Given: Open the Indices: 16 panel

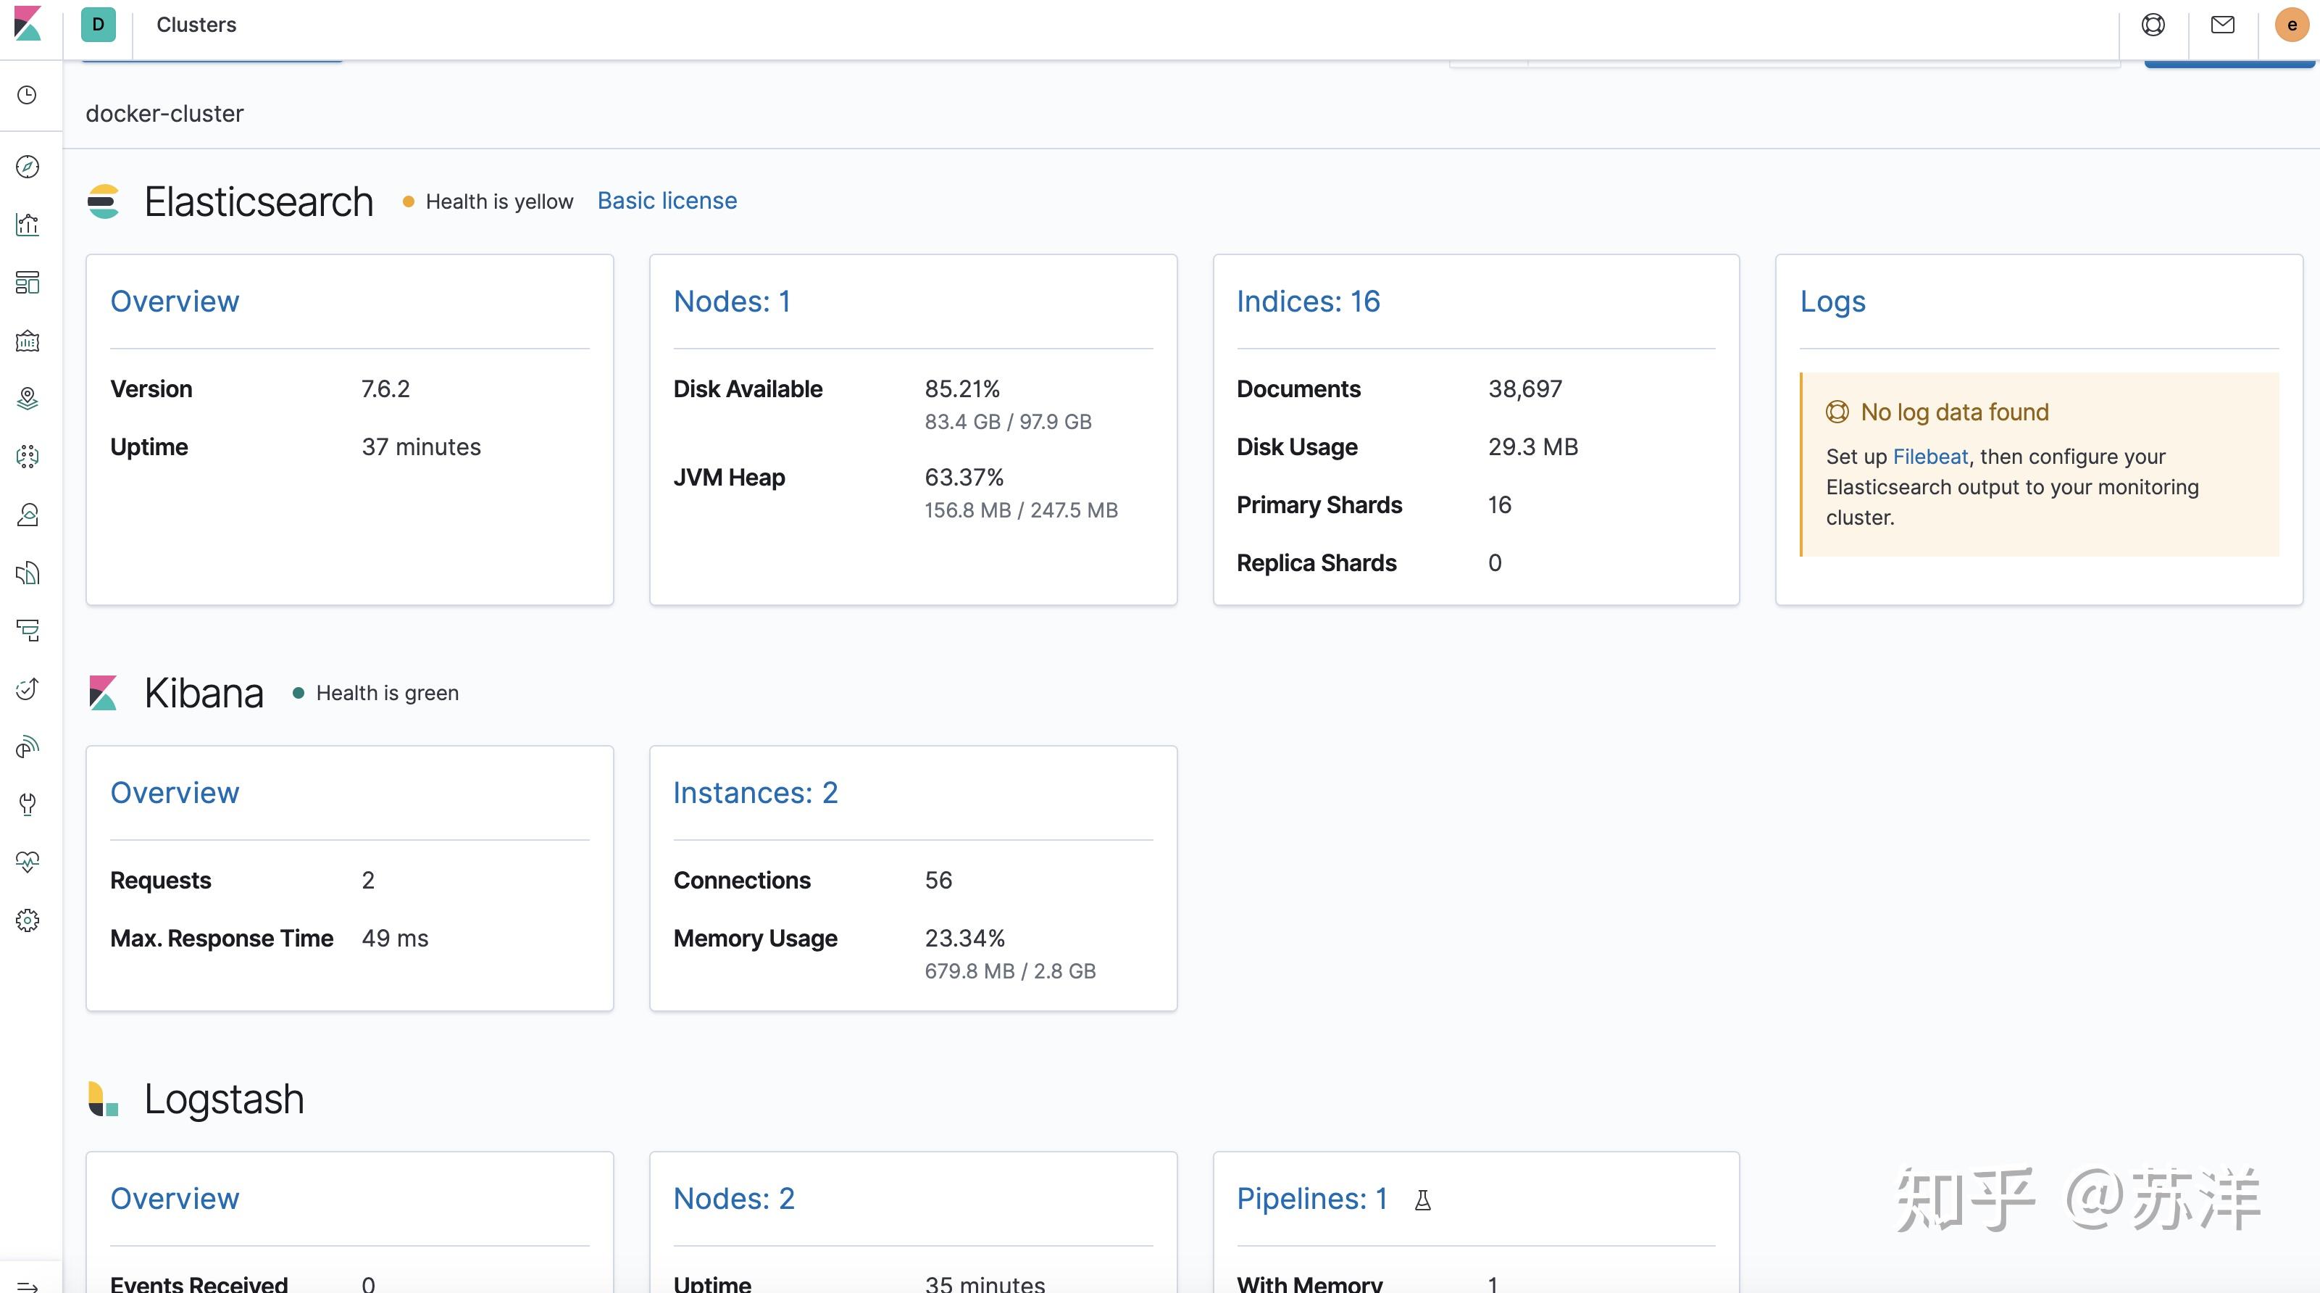Looking at the screenshot, I should [1308, 301].
